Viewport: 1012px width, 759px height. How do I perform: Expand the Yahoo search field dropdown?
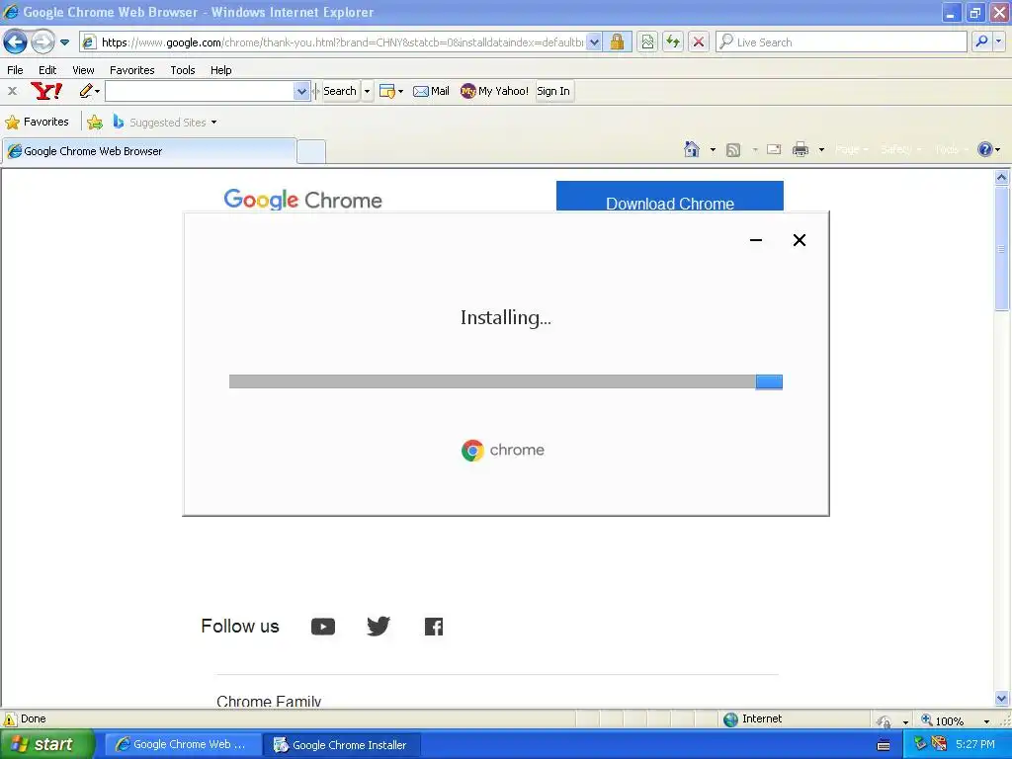(301, 91)
